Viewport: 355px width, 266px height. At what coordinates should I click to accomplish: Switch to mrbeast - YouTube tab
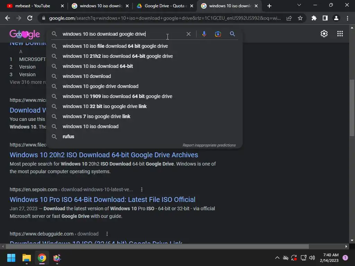32,6
